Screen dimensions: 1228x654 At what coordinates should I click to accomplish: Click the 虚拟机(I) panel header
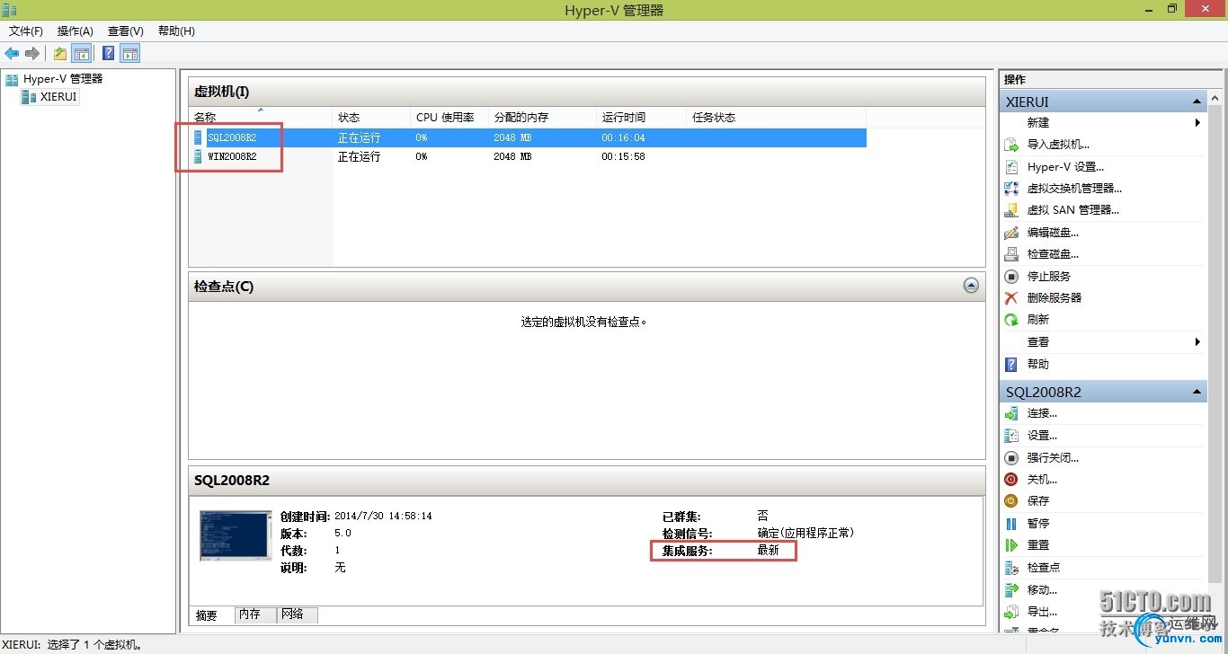coord(587,91)
